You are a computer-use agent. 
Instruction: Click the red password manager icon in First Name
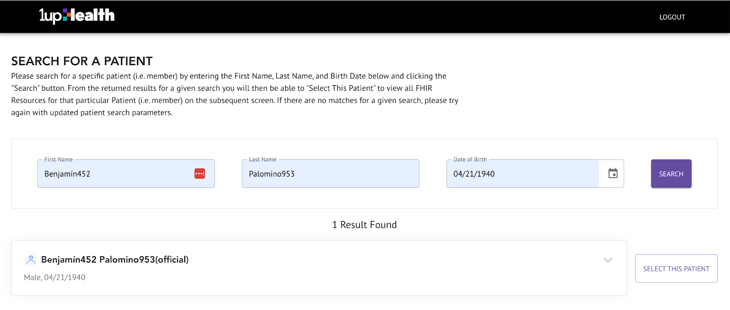[x=200, y=174]
